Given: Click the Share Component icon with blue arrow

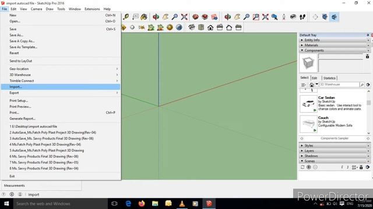Looking at the screenshot, I should (x=214, y=17).
